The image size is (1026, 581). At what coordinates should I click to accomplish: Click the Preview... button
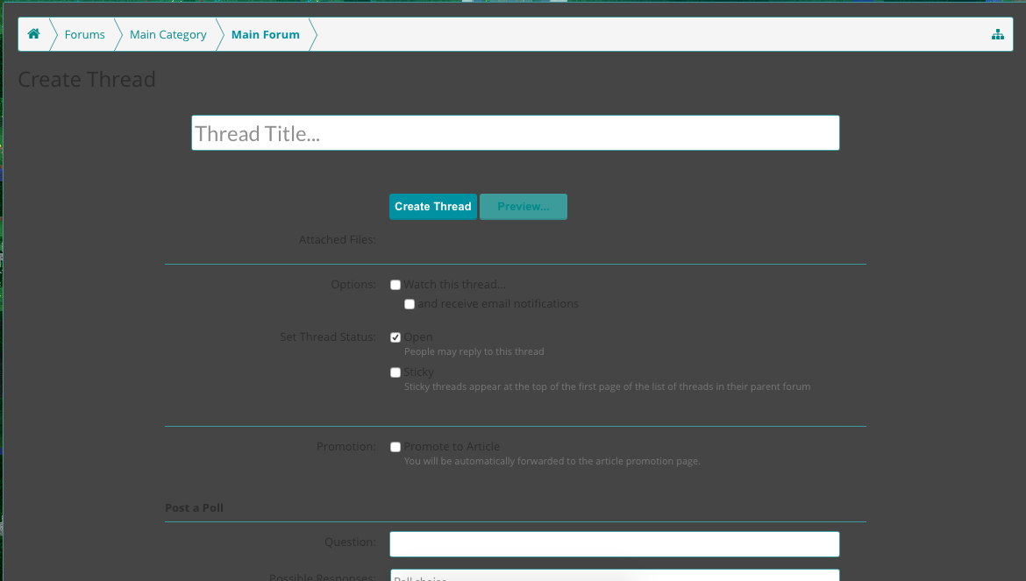(523, 207)
